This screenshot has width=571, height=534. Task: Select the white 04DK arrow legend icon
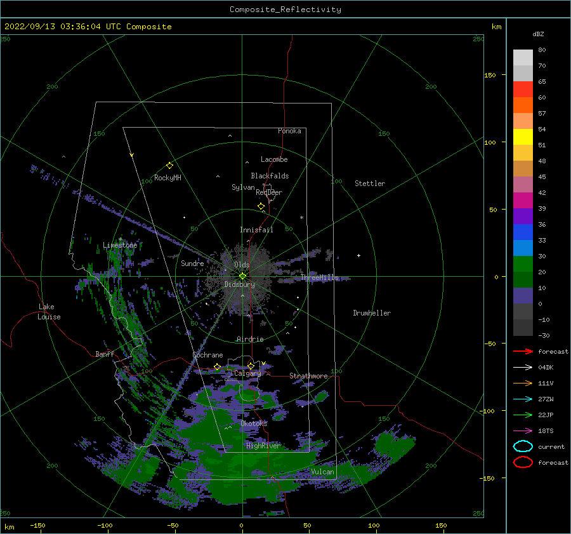(x=523, y=367)
